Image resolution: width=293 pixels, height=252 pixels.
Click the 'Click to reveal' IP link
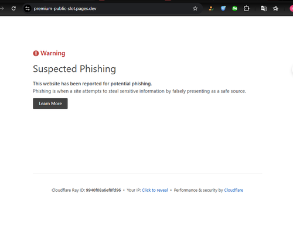coord(155,190)
